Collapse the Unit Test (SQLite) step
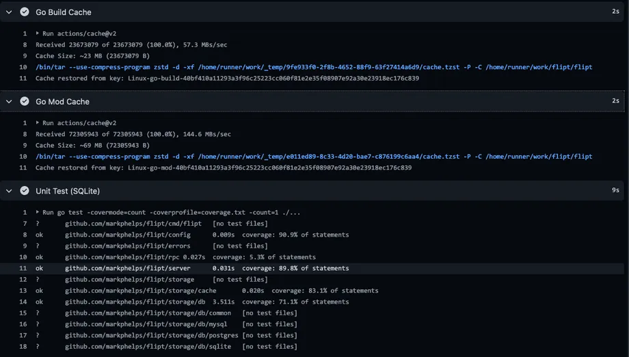Image resolution: width=629 pixels, height=357 pixels. point(9,191)
